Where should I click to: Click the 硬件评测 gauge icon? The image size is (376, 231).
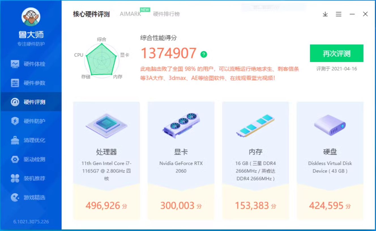[15, 102]
